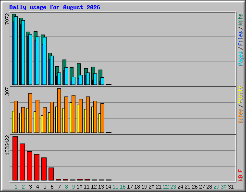The height and width of the screenshot is (192, 246).
Task: Click the orange visits bar for day 3
Action: [x=30, y=113]
